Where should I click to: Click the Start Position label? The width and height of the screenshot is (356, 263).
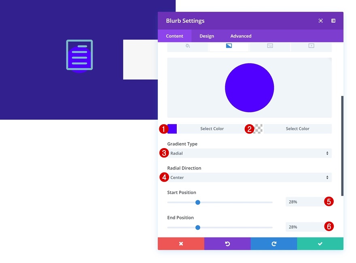(181, 192)
